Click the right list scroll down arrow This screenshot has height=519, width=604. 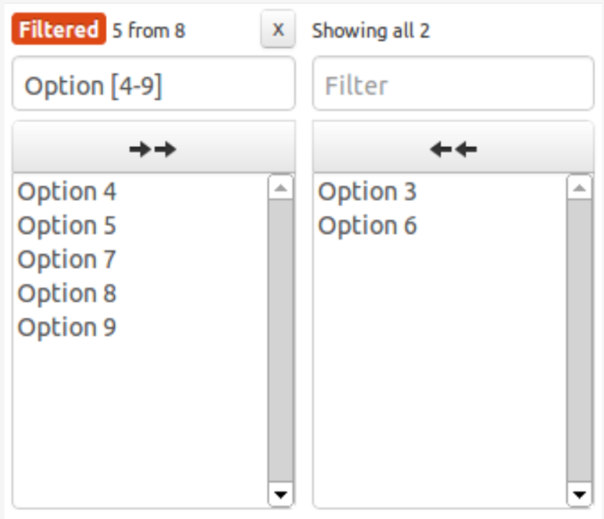point(580,495)
